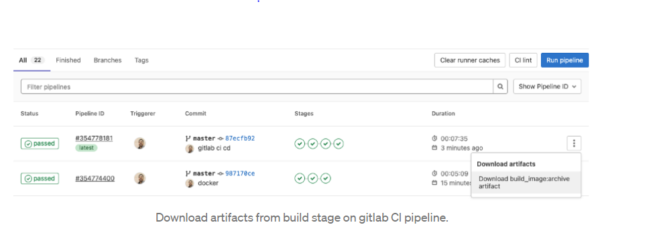This screenshot has height=241, width=645.
Task: Open commit link 87ecfb92
Action: [240, 139]
